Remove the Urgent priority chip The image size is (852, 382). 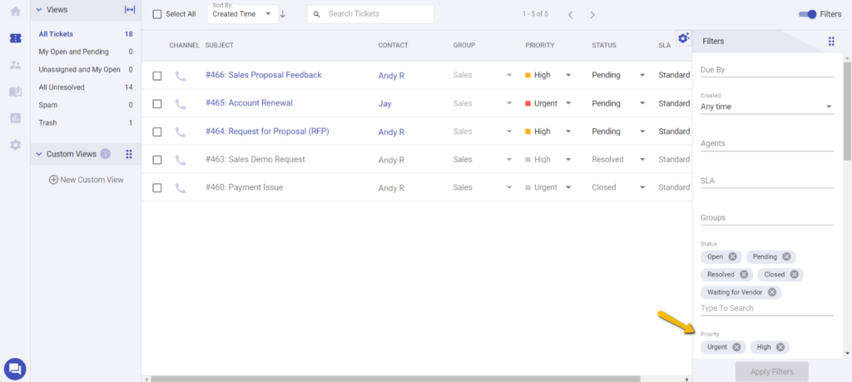coord(736,347)
